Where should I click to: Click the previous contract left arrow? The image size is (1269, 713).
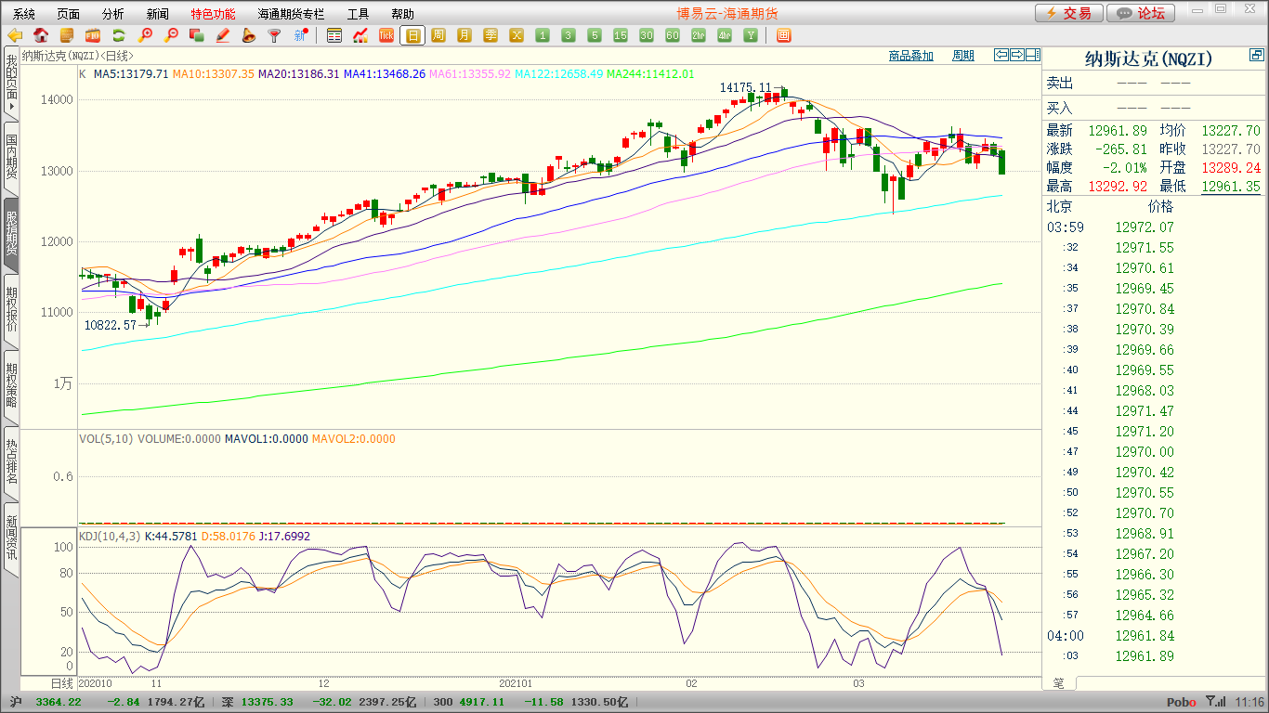click(x=1001, y=55)
